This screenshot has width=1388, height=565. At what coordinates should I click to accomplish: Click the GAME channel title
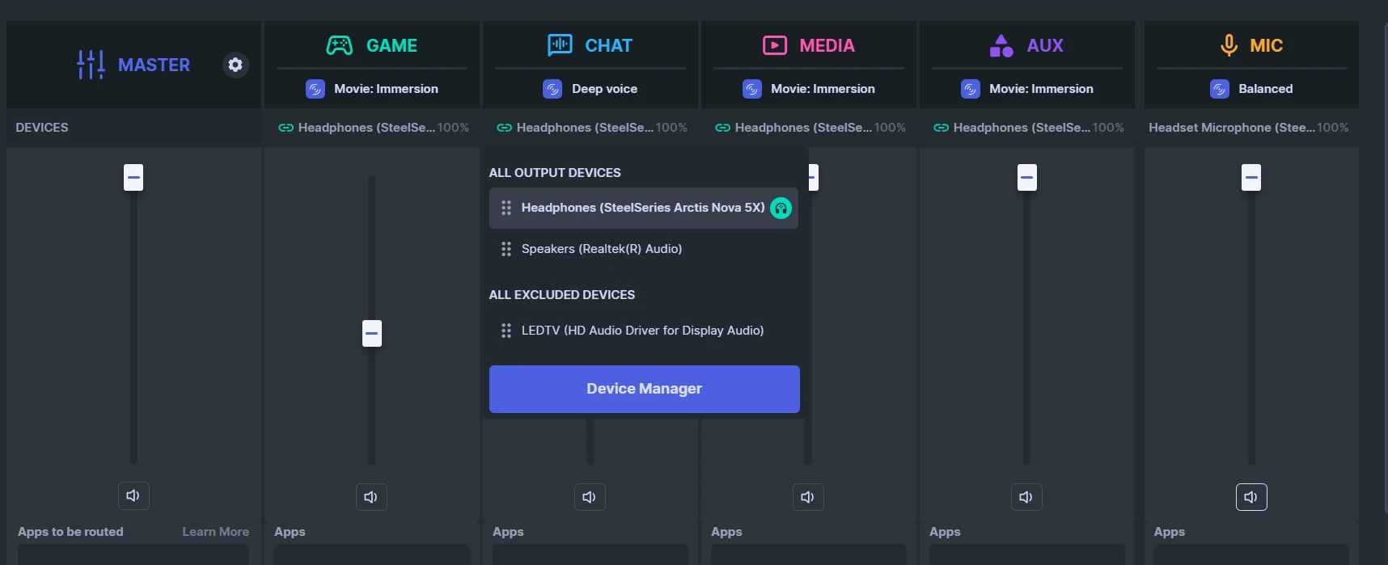[x=391, y=45]
